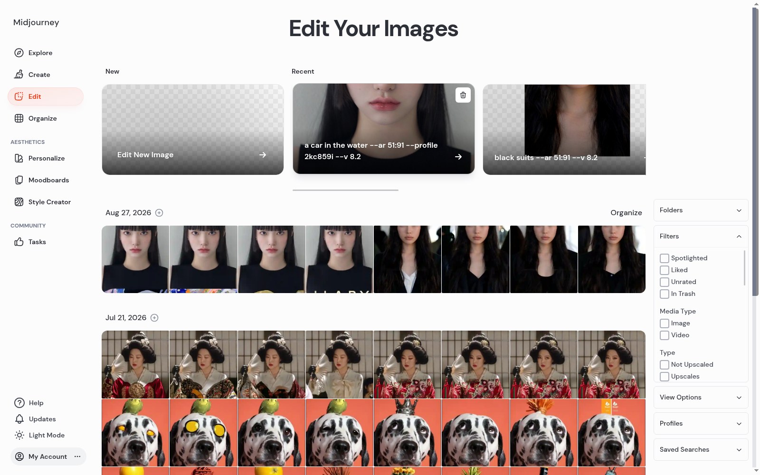Image resolution: width=760 pixels, height=475 pixels.
Task: Click the AESTHETICS section label
Action: pos(28,142)
